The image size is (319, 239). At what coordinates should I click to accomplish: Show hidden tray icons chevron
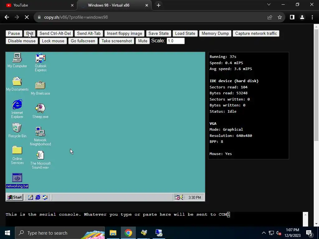click(x=264, y=233)
